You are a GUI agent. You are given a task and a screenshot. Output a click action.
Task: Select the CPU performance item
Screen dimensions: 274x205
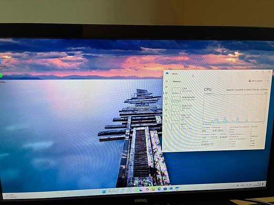(x=183, y=90)
